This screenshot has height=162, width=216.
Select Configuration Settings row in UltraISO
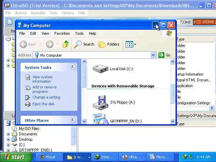pyautogui.click(x=193, y=103)
